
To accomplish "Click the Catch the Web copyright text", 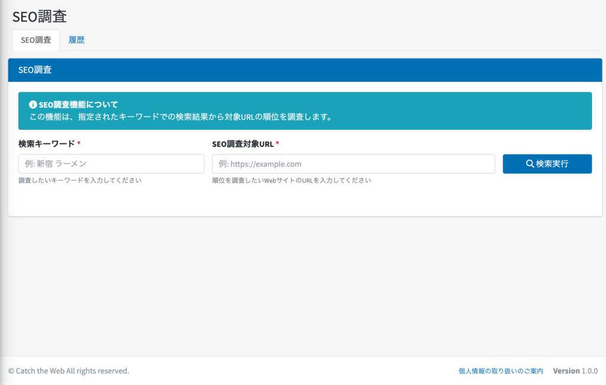I will click(x=69, y=371).
